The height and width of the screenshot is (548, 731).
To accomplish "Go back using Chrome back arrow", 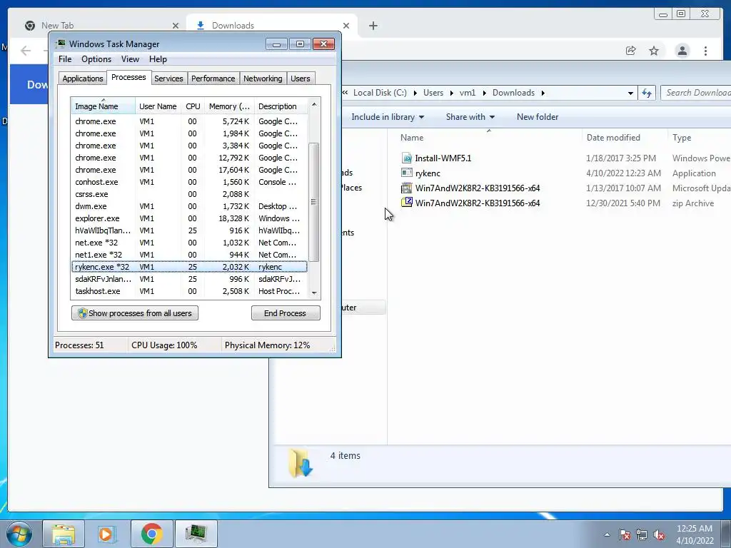I will pos(26,51).
